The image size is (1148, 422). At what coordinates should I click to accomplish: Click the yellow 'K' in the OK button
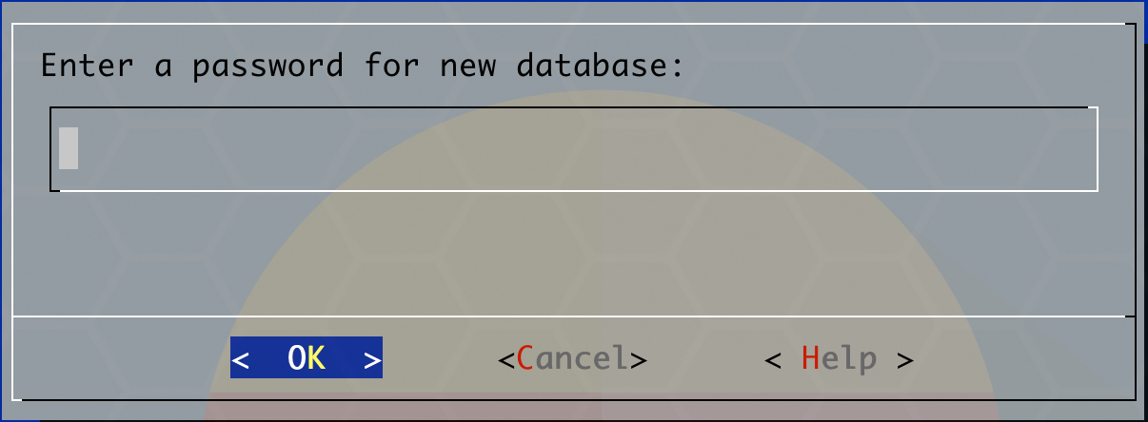click(x=316, y=357)
